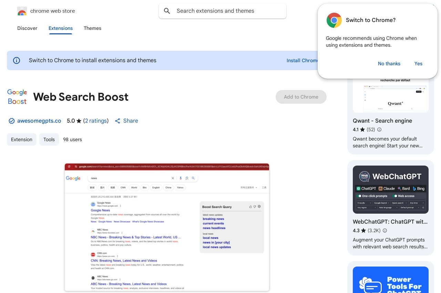Click the search magnifier icon
The width and height of the screenshot is (441, 293).
pyautogui.click(x=167, y=11)
